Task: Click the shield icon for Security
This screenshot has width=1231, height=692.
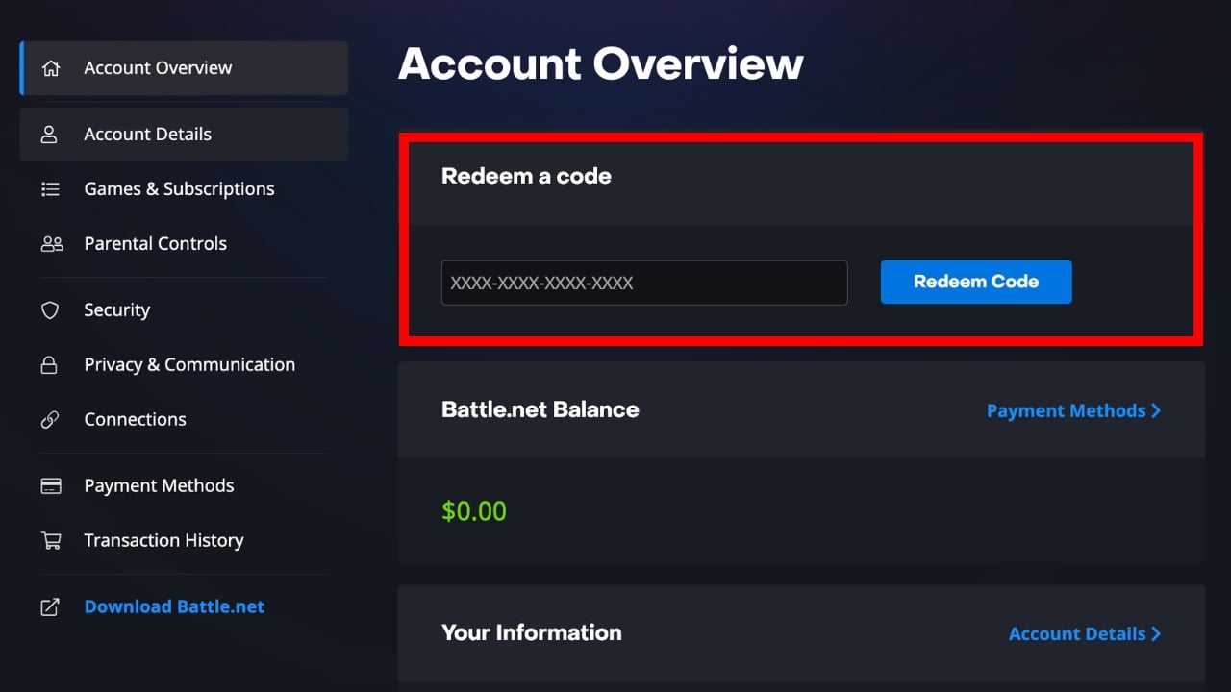Action: (50, 310)
